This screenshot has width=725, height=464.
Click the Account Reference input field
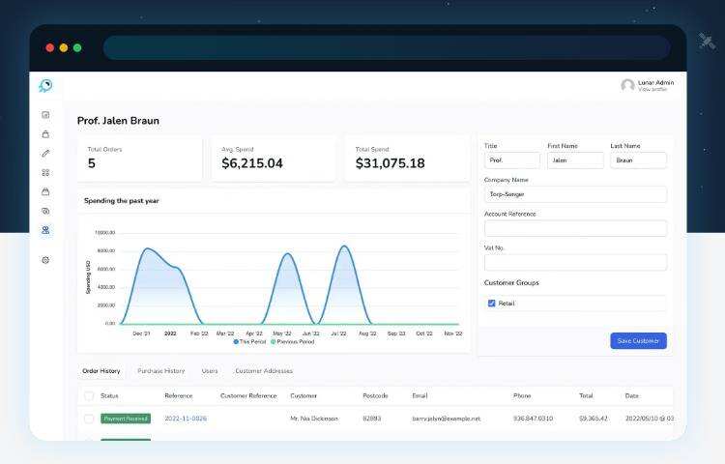[575, 228]
